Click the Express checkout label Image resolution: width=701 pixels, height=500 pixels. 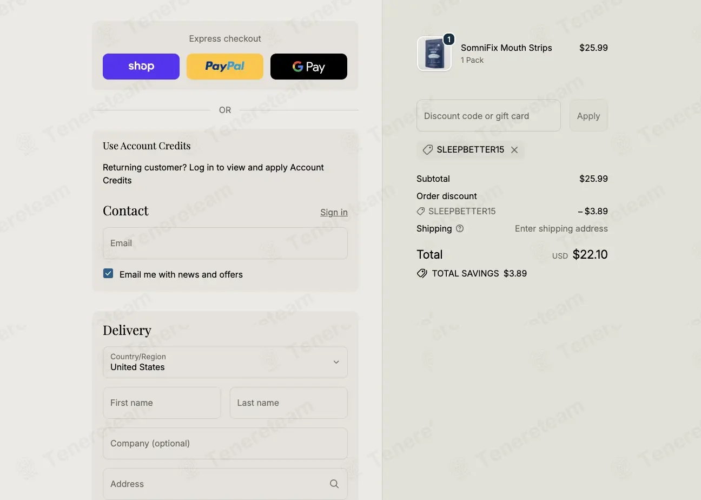[225, 38]
